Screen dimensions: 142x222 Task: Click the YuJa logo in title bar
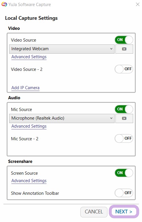click(4, 5)
